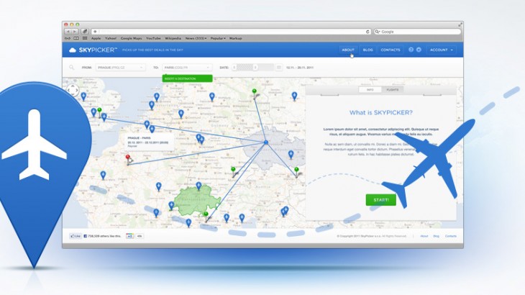525x295 pixels.
Task: Click the date range slider handle
Action: tap(237, 68)
